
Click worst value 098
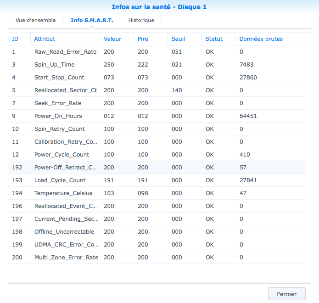(143, 193)
